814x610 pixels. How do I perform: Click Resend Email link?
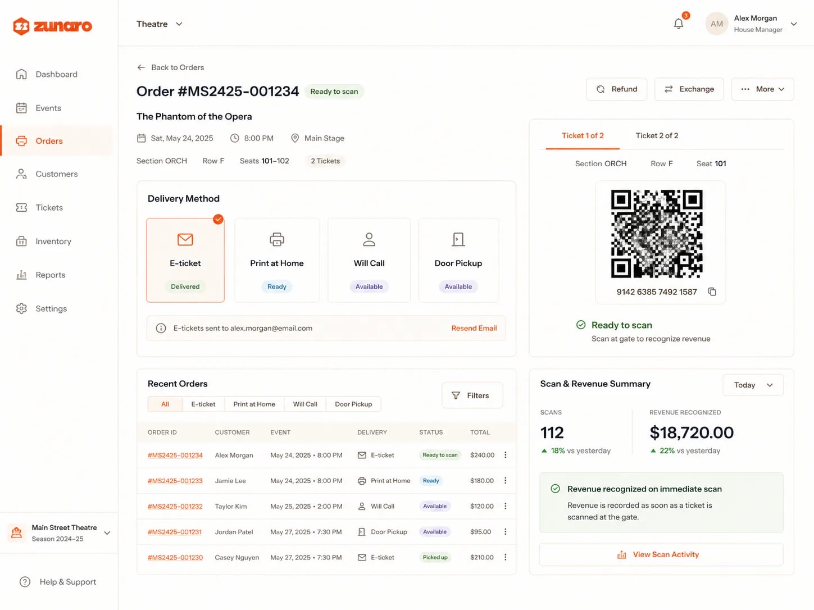pos(474,328)
